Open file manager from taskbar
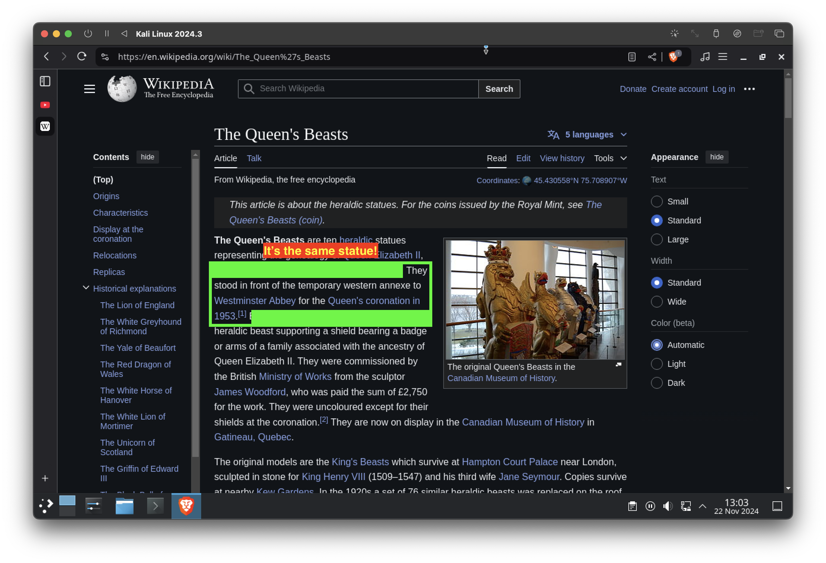826x563 pixels. click(x=124, y=506)
